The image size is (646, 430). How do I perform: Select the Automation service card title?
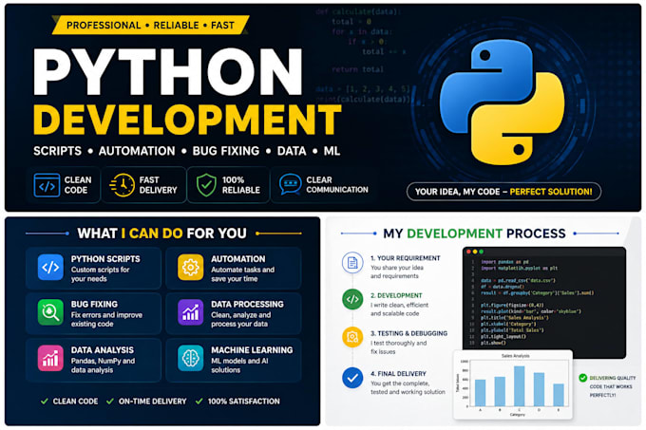click(x=238, y=259)
